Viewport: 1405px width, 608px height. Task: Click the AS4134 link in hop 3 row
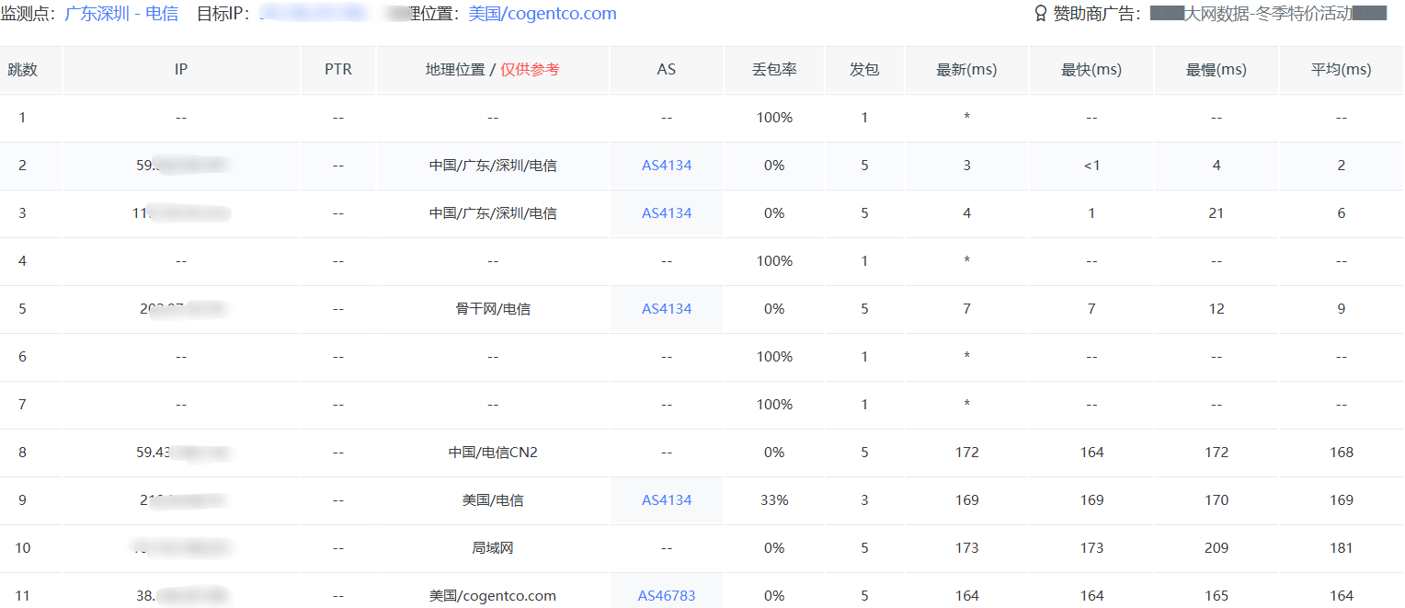click(x=667, y=213)
